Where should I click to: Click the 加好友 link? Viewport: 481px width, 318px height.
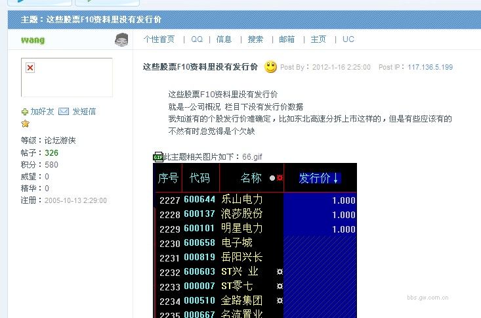click(43, 112)
